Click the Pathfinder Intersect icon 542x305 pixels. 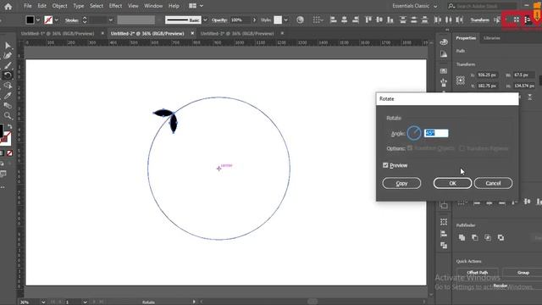coord(488,237)
